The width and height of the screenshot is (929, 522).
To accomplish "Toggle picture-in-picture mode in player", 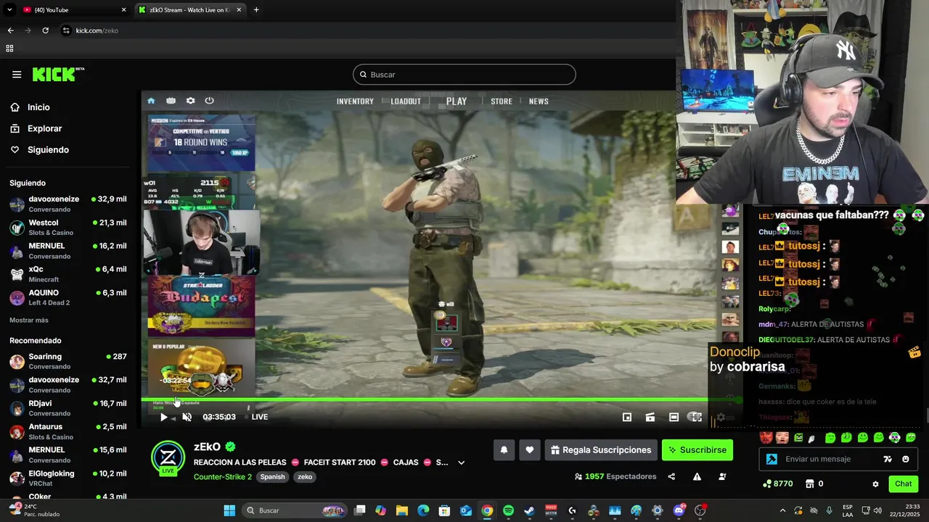I will [627, 417].
